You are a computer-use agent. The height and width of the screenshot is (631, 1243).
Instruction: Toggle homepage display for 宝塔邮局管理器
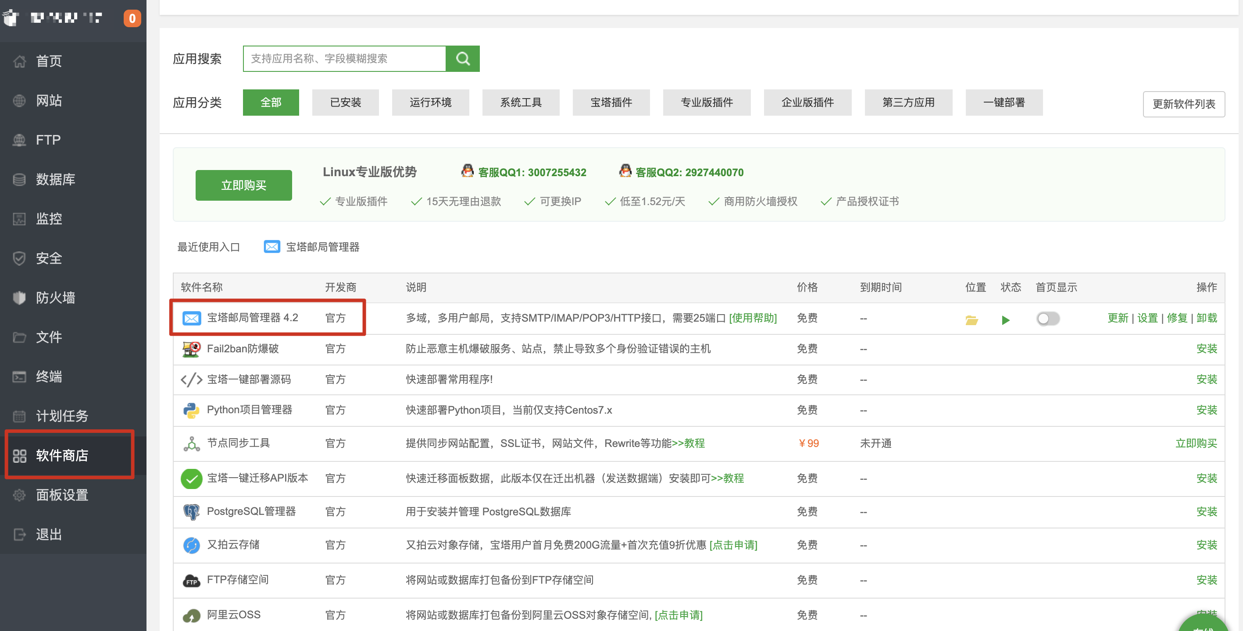point(1047,319)
